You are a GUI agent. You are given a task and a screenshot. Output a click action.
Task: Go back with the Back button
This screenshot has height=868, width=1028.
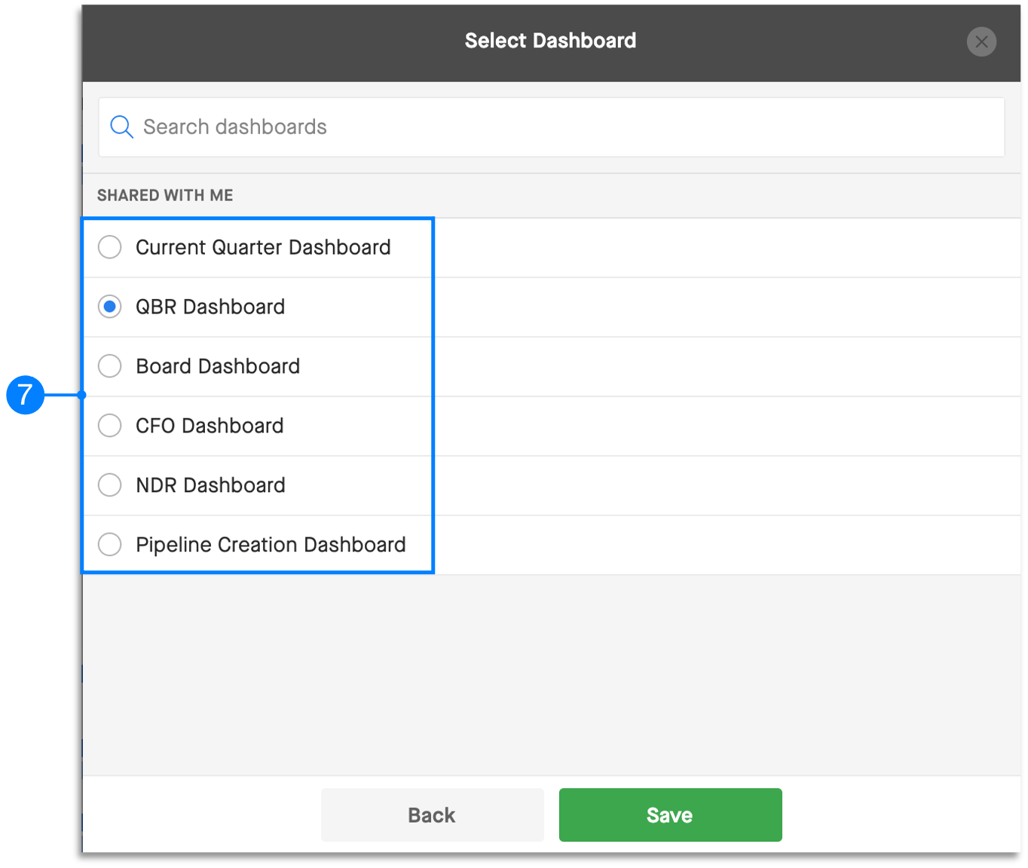pos(433,815)
